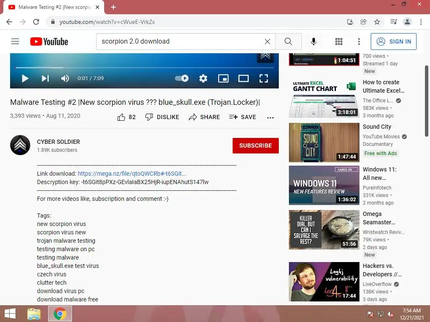
Task: Open media control queue icon
Action: coord(393,22)
